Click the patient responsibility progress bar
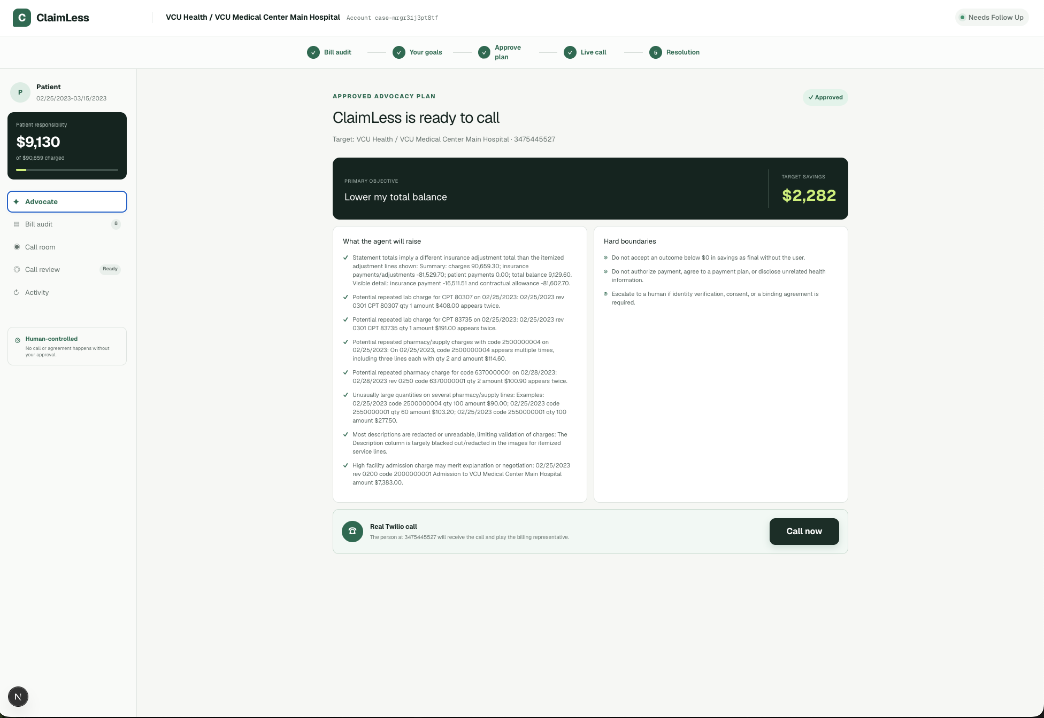Screen dimensions: 1044x718 (x=67, y=170)
